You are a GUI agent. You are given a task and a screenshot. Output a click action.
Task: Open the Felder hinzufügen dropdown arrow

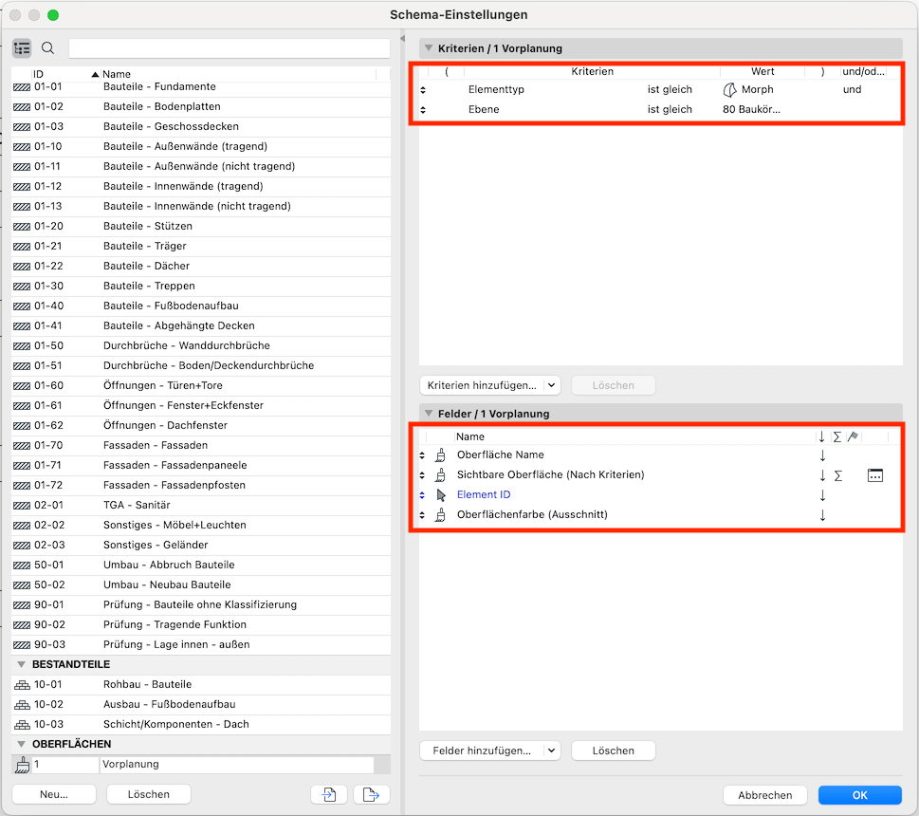click(x=552, y=751)
